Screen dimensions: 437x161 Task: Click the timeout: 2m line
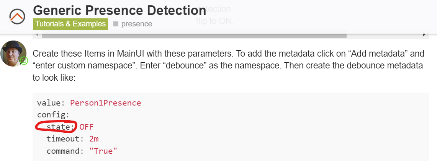coord(72,139)
